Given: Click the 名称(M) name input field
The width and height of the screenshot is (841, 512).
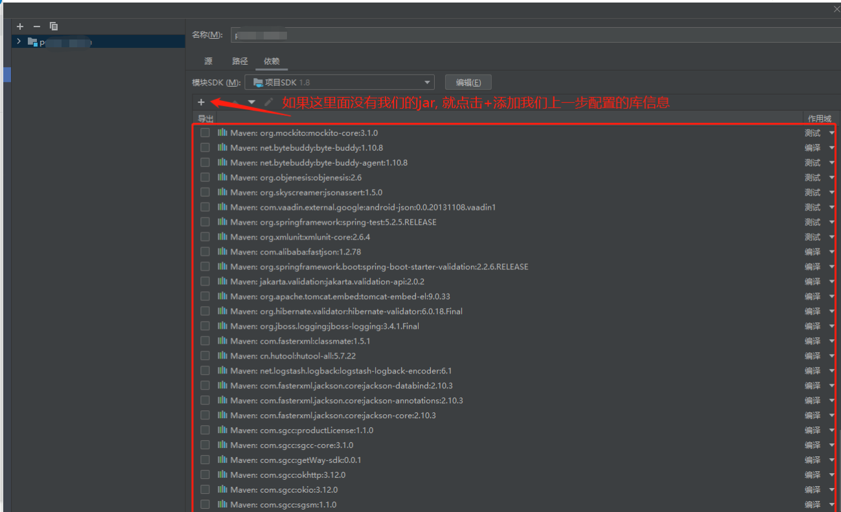Looking at the screenshot, I should [x=535, y=35].
